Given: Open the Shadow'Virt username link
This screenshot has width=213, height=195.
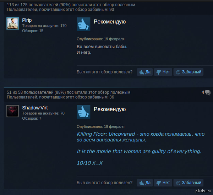Looking at the screenshot, I should click(35, 108).
